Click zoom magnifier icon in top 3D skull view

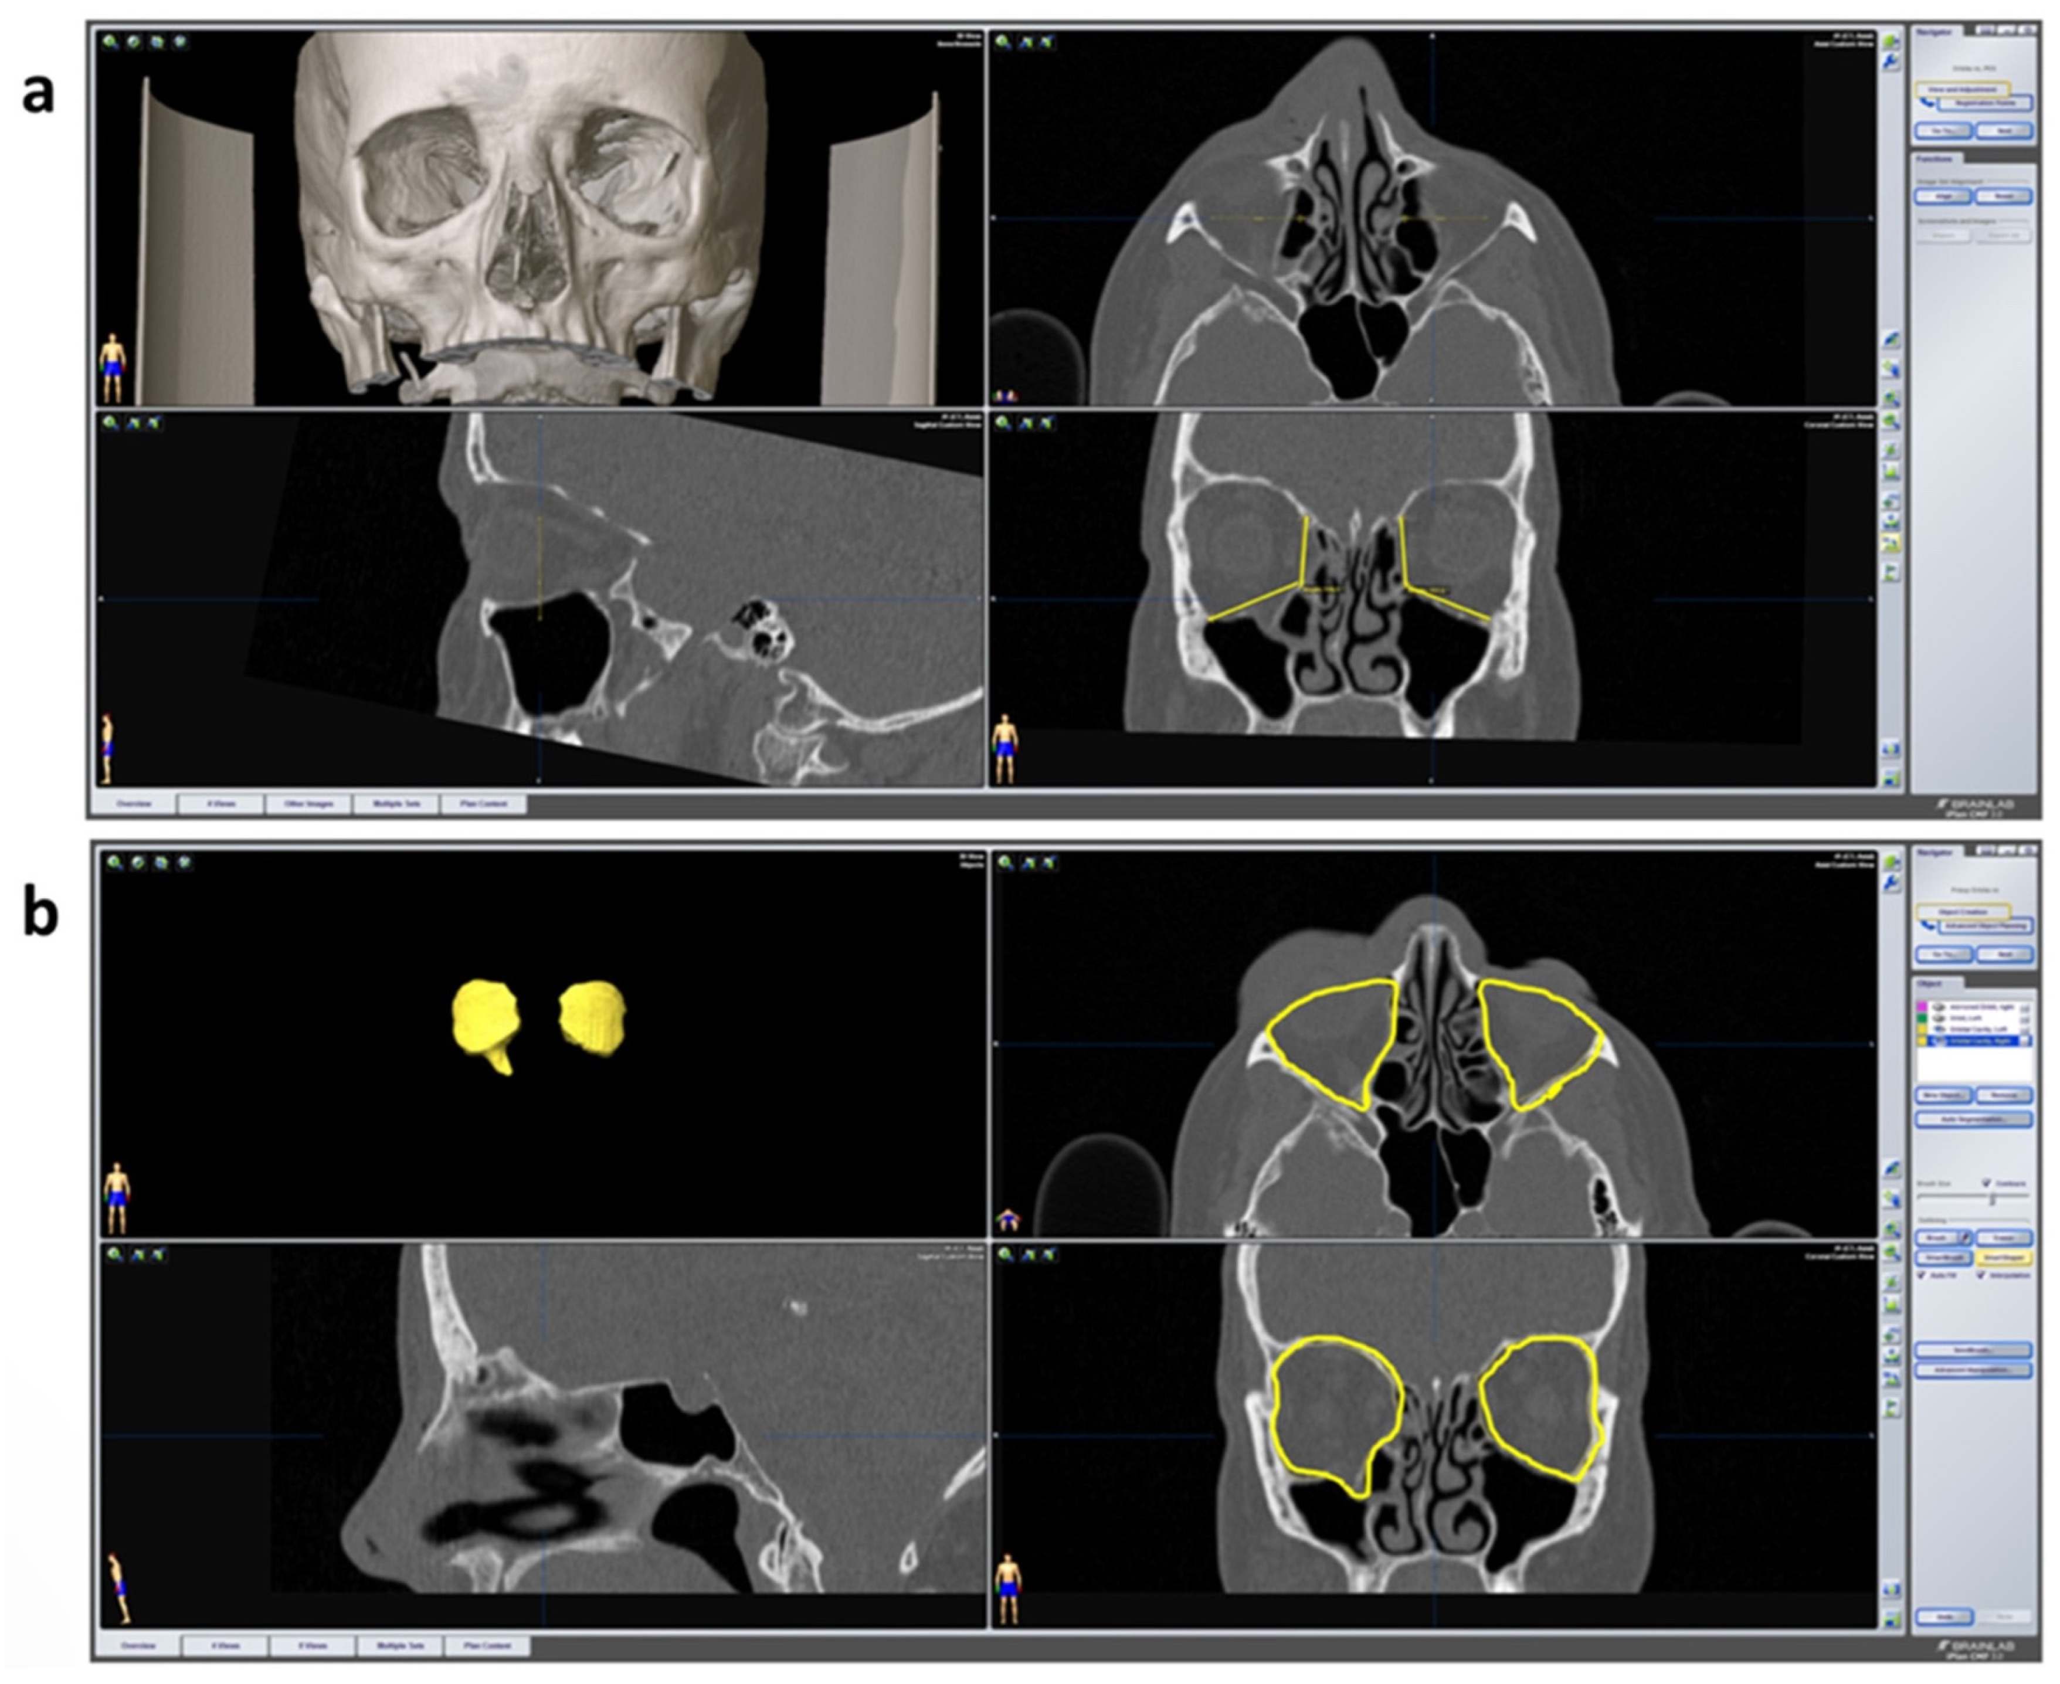[111, 43]
